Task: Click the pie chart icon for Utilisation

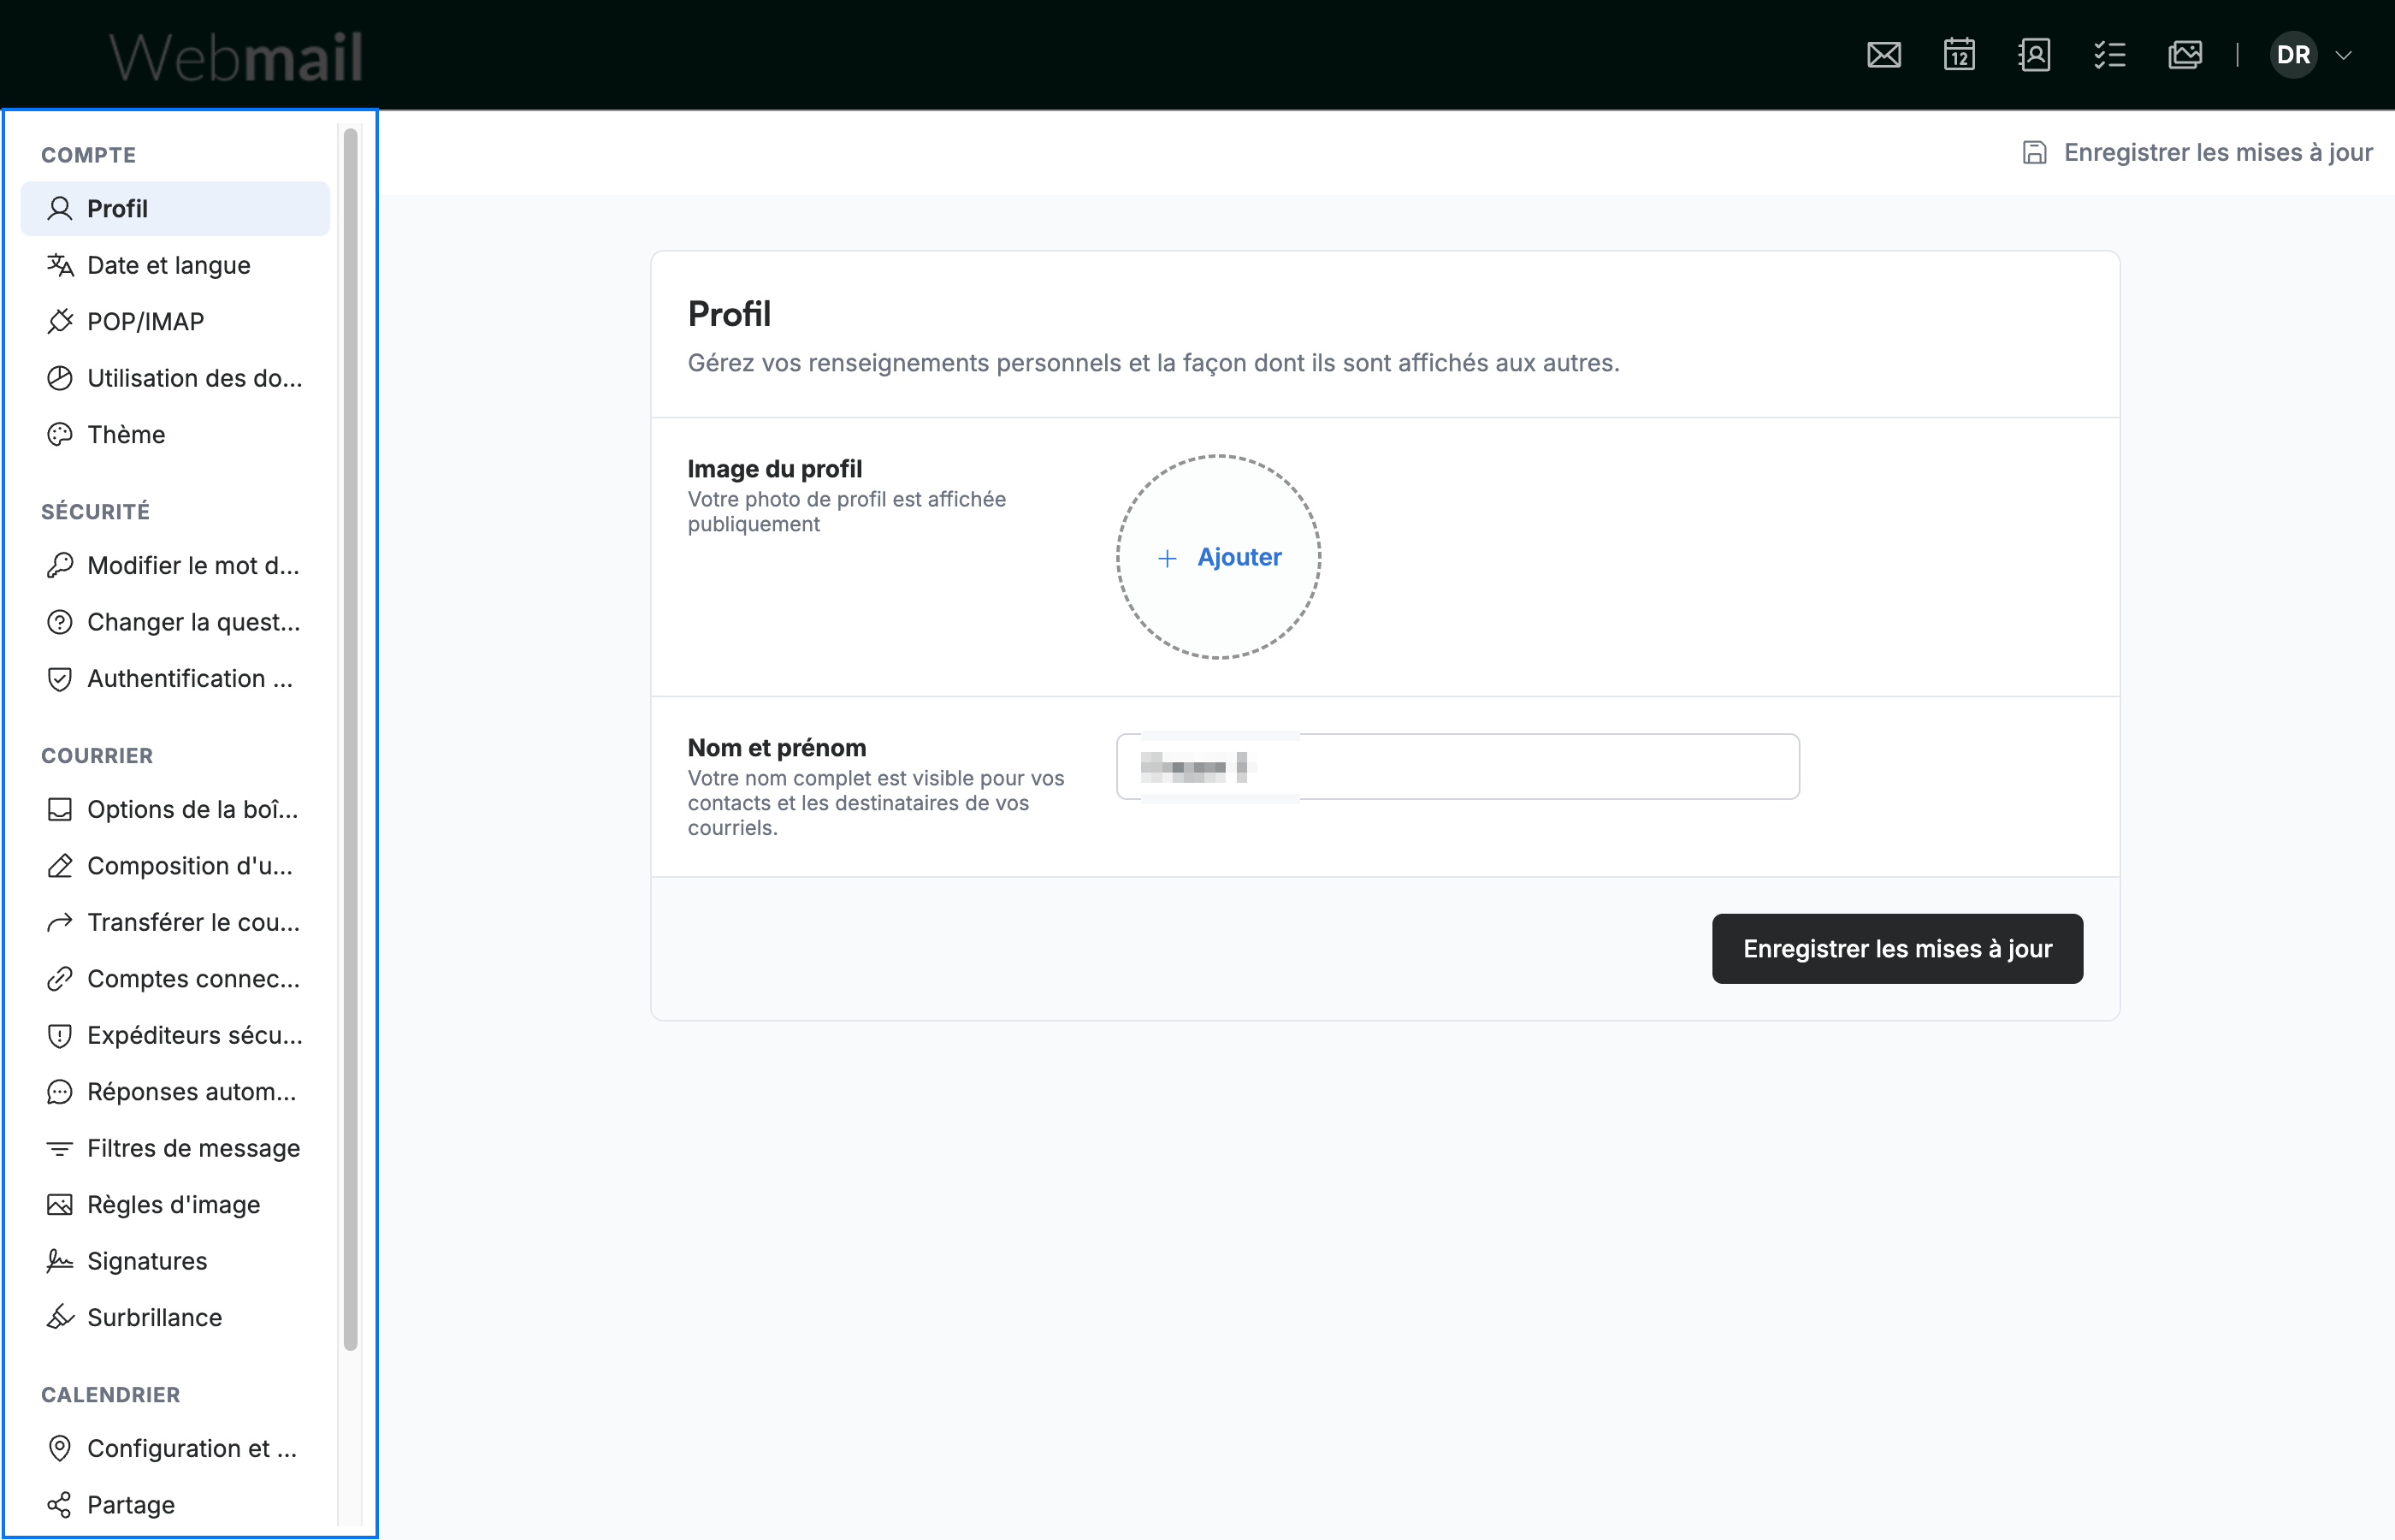Action: point(60,378)
